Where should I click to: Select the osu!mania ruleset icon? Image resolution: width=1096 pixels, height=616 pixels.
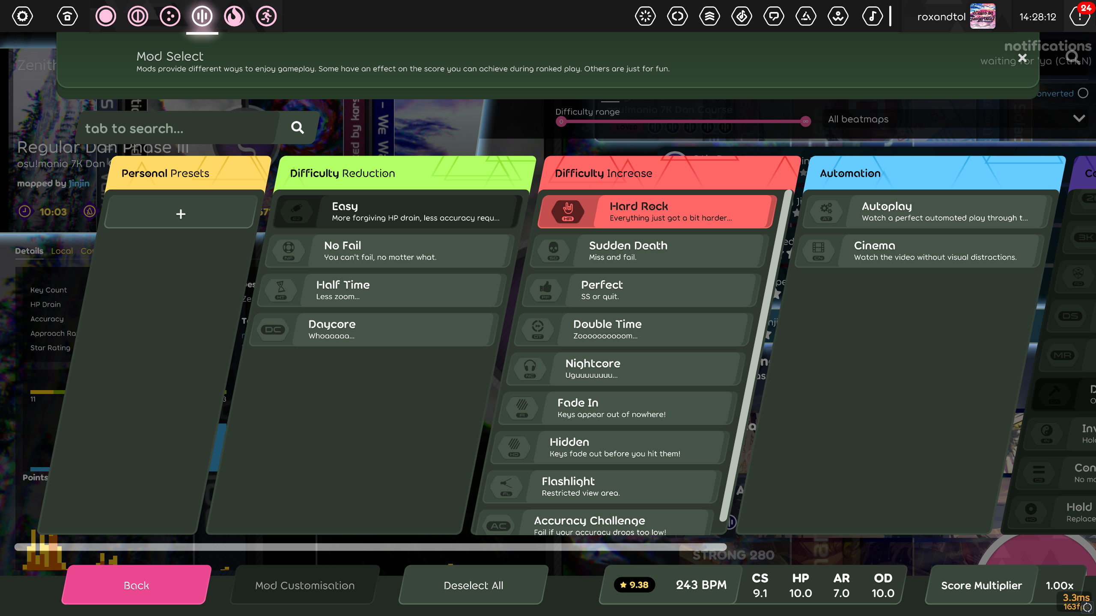tap(202, 16)
